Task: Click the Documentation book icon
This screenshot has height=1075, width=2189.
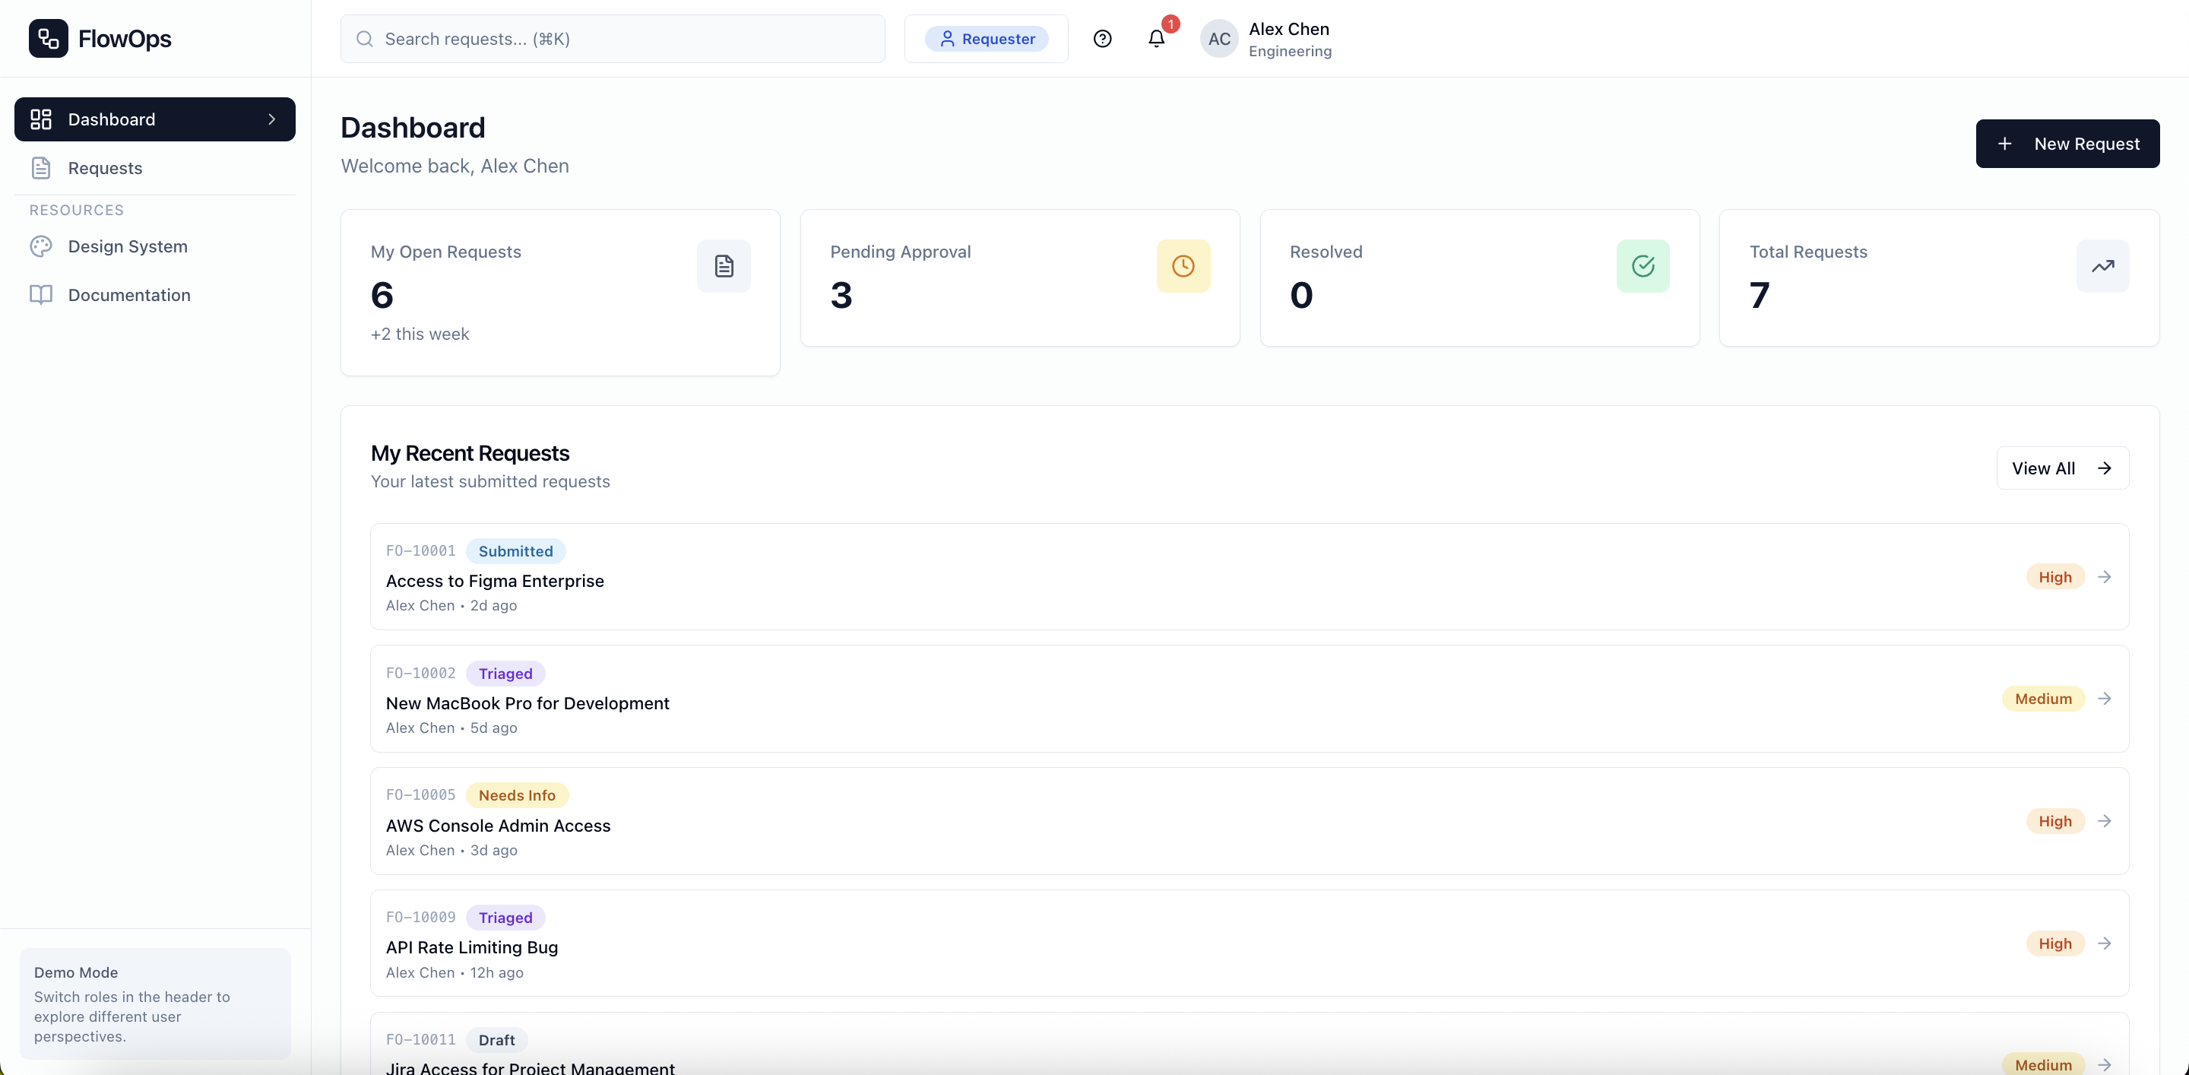Action: coord(40,295)
